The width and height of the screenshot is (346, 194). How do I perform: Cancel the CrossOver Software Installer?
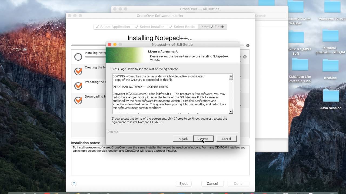point(212,183)
